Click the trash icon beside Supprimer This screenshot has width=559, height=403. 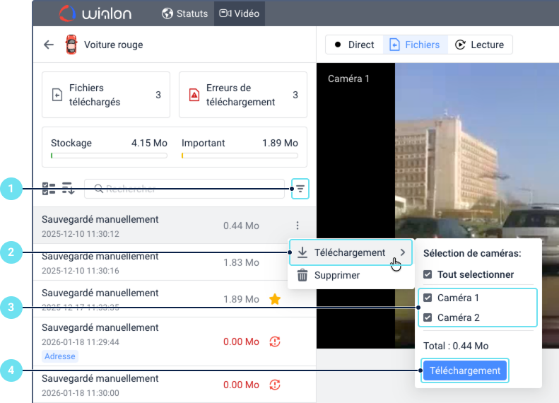click(x=302, y=275)
